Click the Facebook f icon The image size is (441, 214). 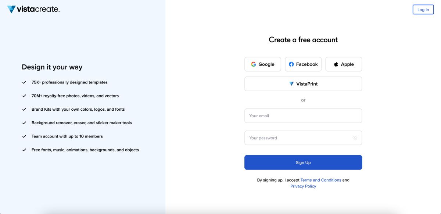click(x=291, y=64)
